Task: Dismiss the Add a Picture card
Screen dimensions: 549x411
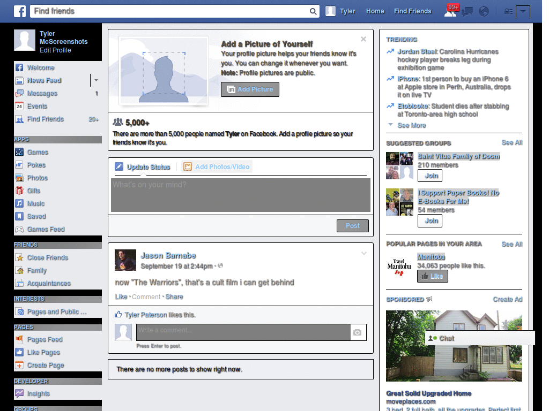Action: pos(363,39)
